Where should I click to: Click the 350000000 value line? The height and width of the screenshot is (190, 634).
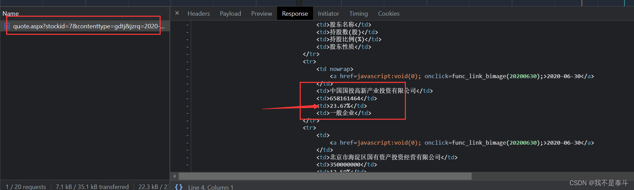(347, 164)
